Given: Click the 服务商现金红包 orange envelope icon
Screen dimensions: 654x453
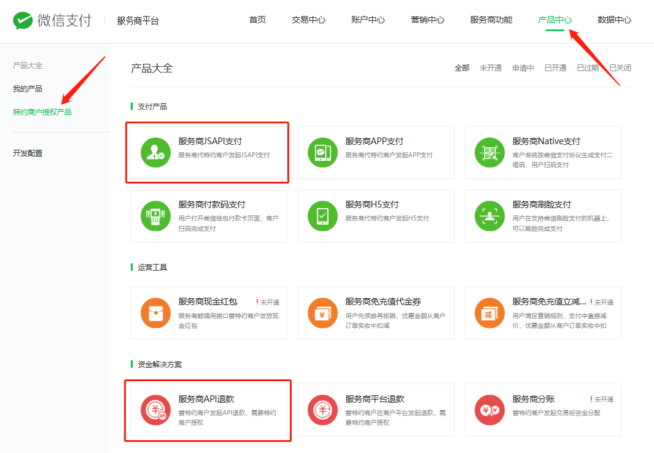Looking at the screenshot, I should point(155,313).
